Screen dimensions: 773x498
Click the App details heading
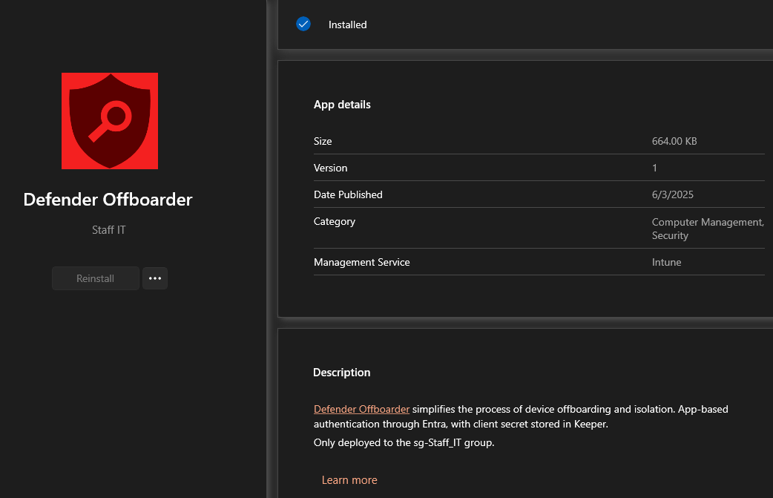[342, 105]
